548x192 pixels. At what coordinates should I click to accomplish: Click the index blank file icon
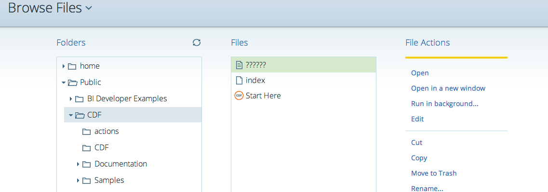click(x=240, y=80)
